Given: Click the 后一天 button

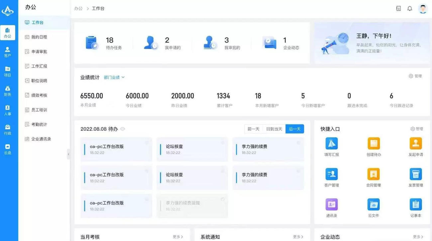Looking at the screenshot, I should (x=295, y=129).
